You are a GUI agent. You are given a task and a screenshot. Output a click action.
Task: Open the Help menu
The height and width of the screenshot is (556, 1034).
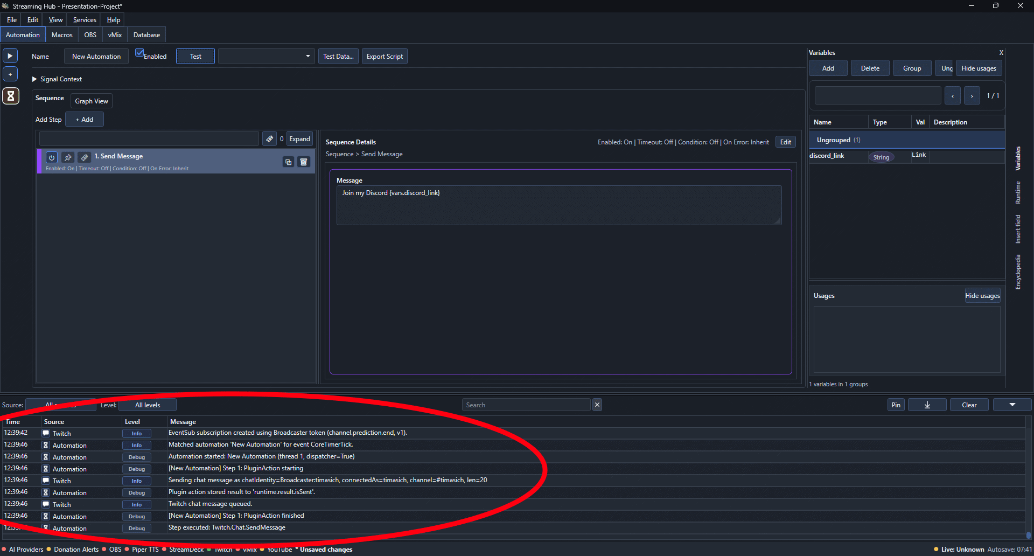point(113,20)
